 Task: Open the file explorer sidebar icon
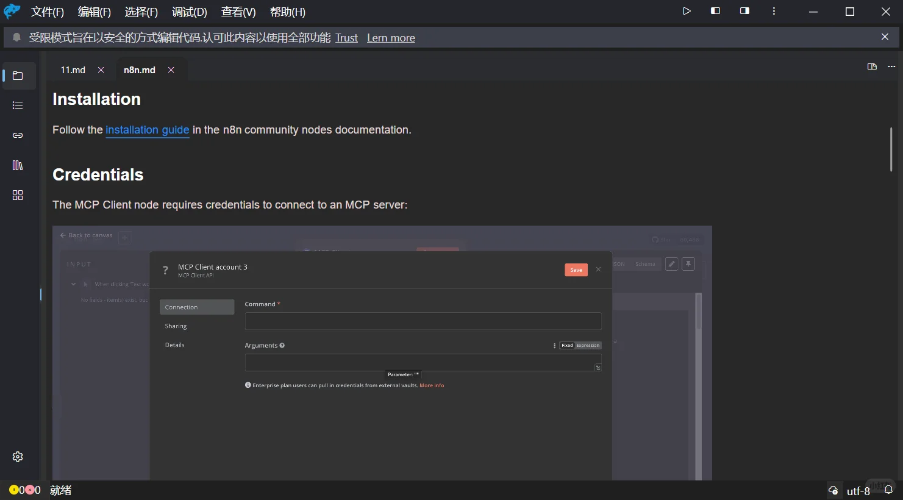click(18, 76)
